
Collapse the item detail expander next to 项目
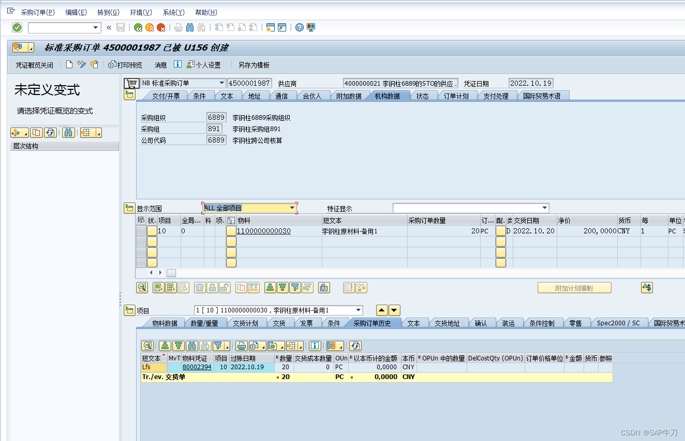tap(129, 310)
